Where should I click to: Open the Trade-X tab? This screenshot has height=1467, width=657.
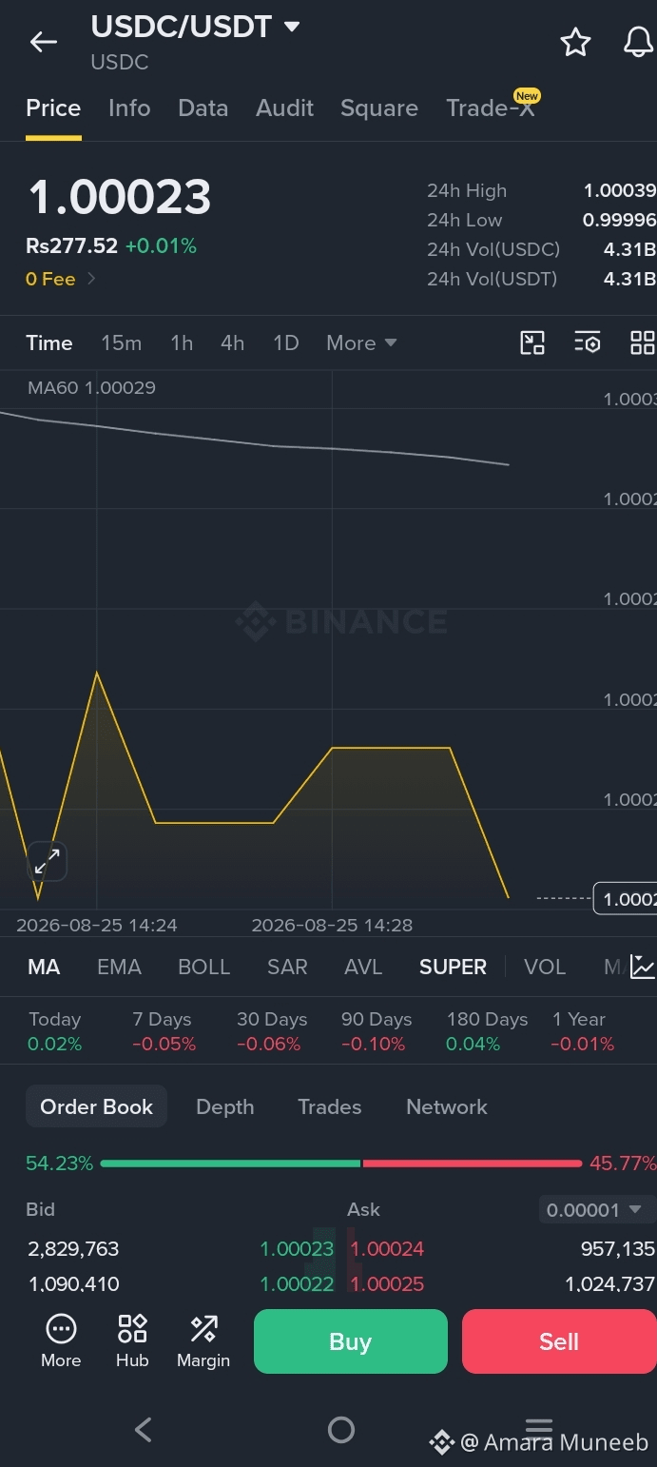(491, 108)
